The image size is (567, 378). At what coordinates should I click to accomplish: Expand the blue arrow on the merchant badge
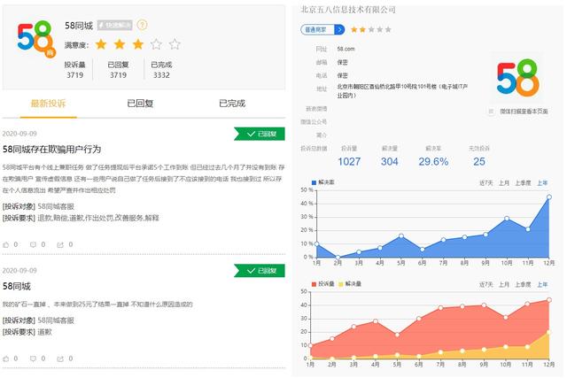339,29
